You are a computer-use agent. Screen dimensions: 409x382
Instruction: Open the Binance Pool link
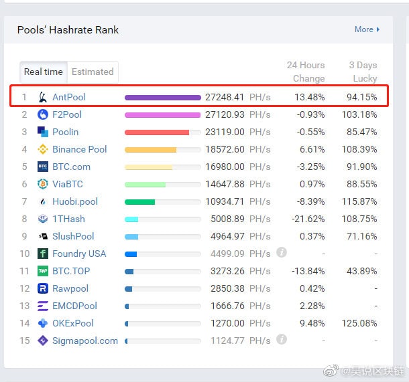tap(80, 149)
